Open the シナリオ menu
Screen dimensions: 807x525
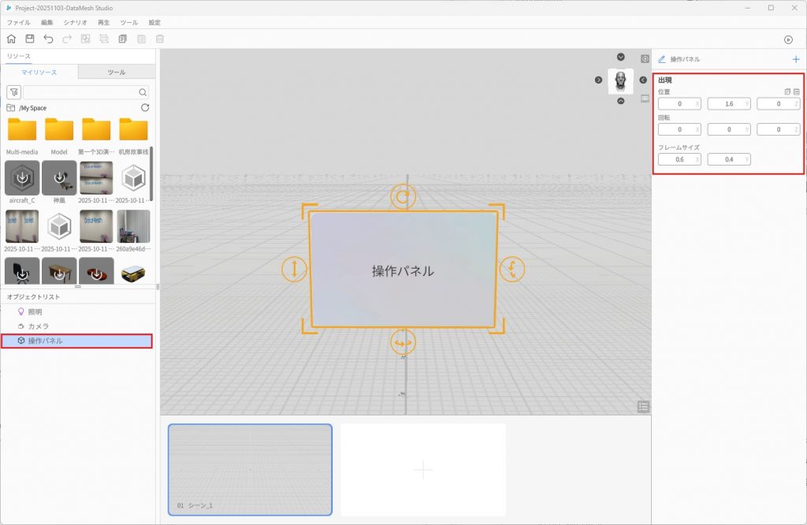[76, 23]
